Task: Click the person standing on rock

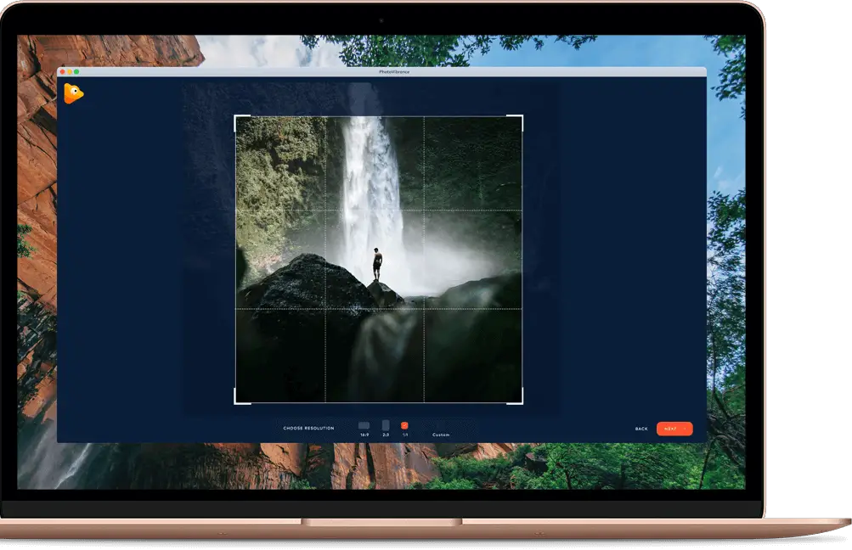Action: click(377, 264)
